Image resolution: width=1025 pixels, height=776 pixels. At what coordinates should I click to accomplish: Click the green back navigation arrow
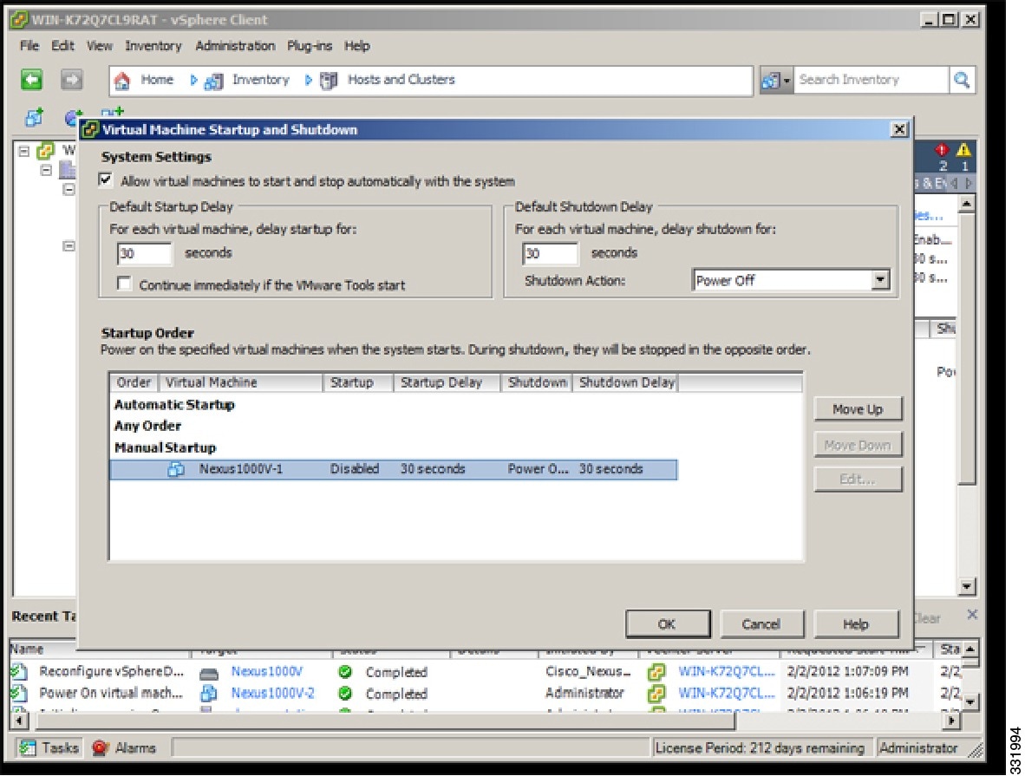31,80
